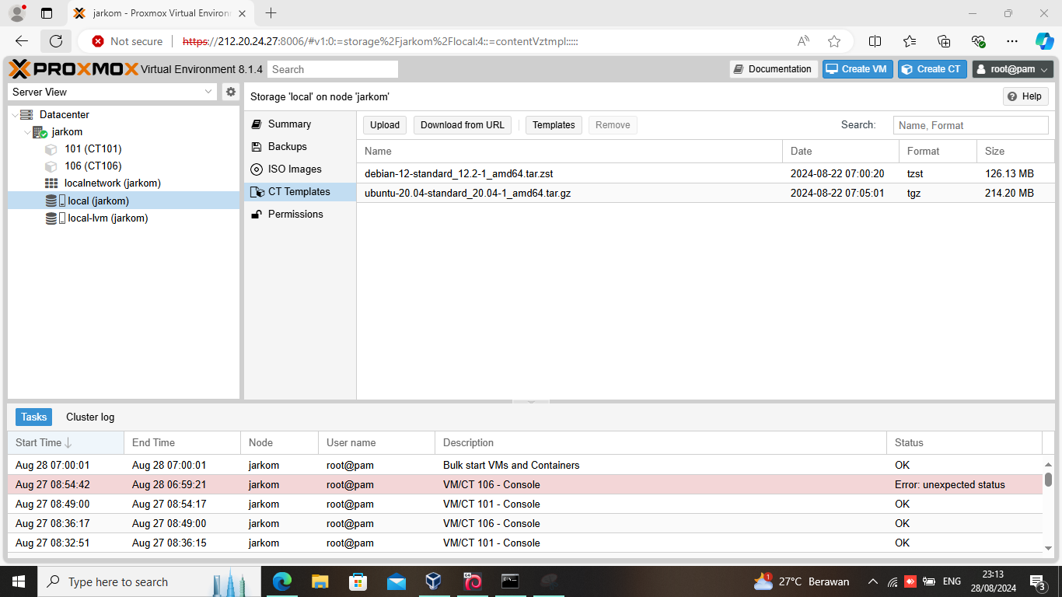This screenshot has width=1062, height=597.
Task: Click the Proxmox logo
Action: point(73,69)
